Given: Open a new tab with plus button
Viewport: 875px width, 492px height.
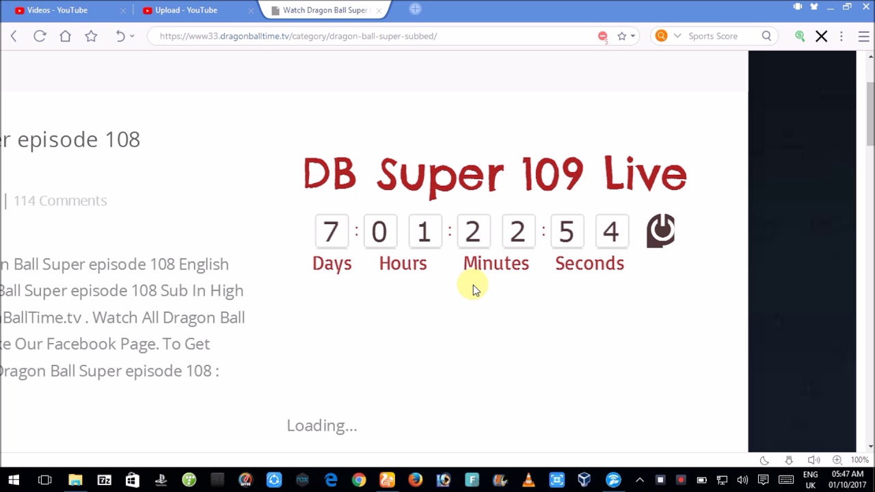Looking at the screenshot, I should (415, 9).
